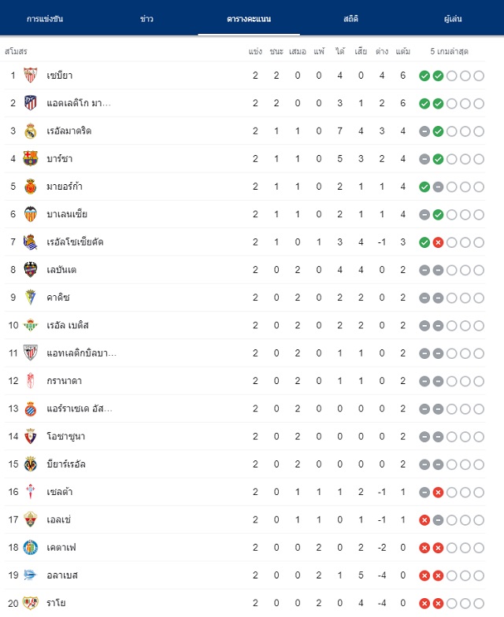This screenshot has width=504, height=617.
Task: Select the ผู้เล่น tab
Action: coord(453,19)
